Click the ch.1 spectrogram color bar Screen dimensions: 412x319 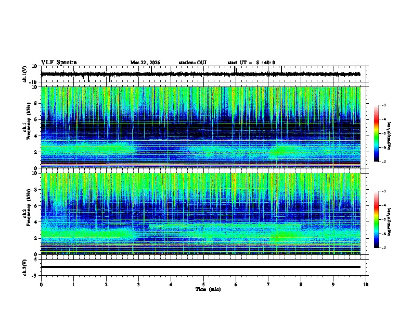(376, 133)
